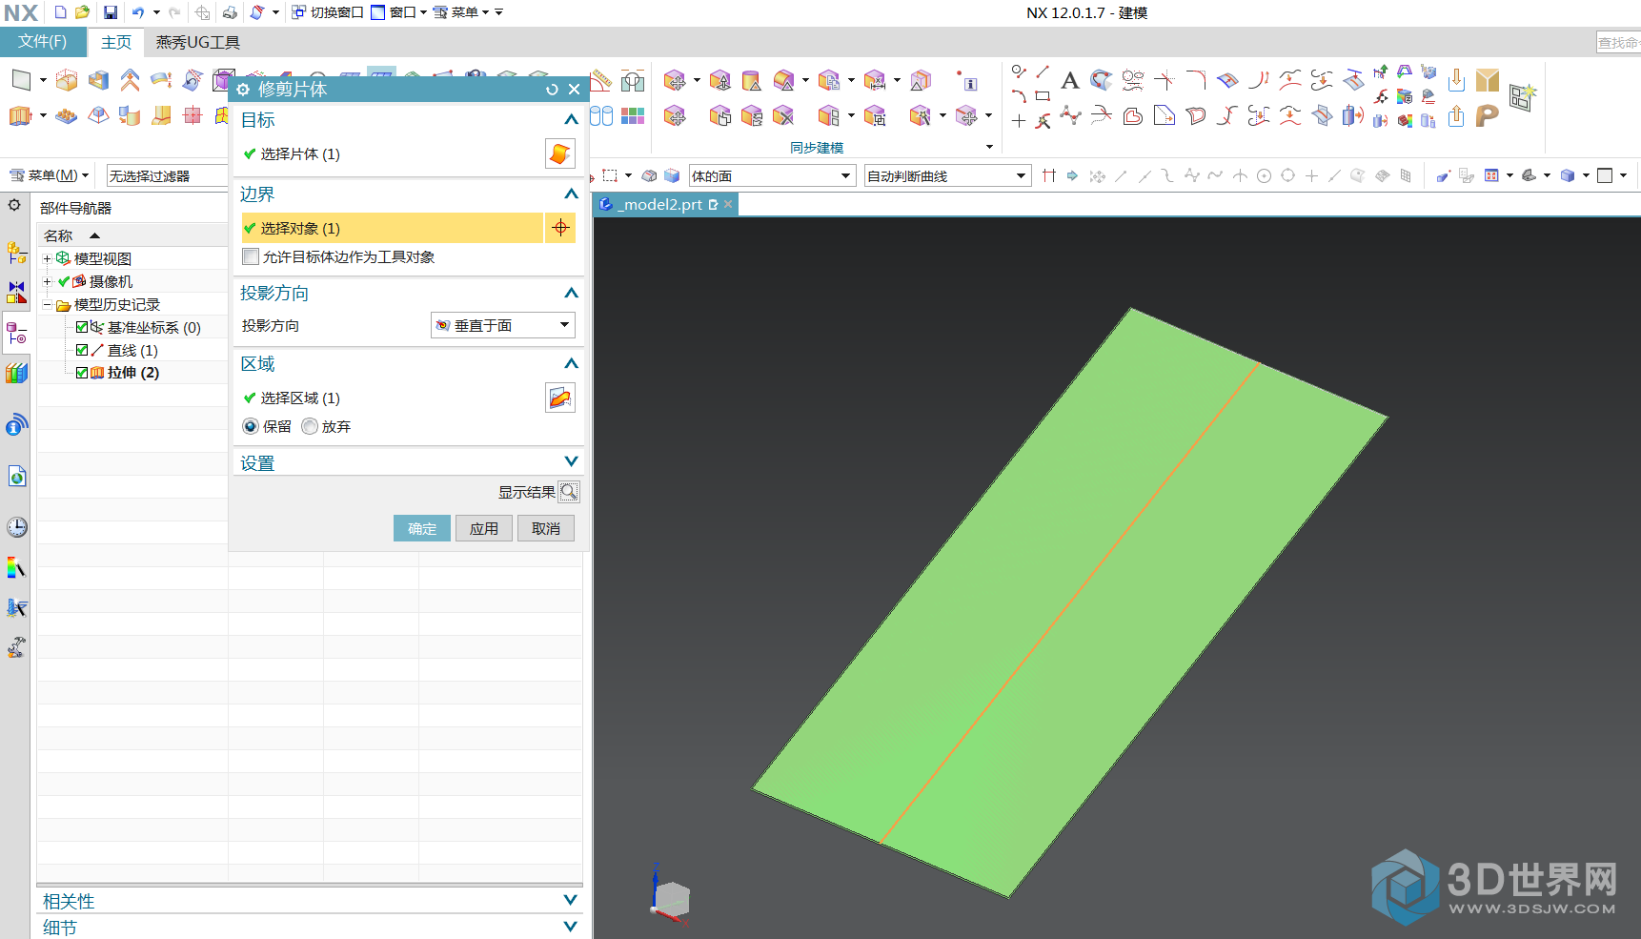Open the 体的面 face rule dropdown
Image resolution: width=1641 pixels, height=939 pixels.
(x=772, y=175)
